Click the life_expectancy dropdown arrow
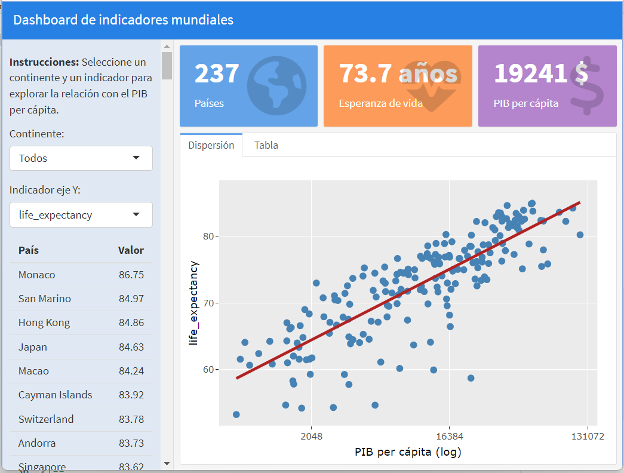Viewport: 624px width, 473px height. pyautogui.click(x=136, y=214)
